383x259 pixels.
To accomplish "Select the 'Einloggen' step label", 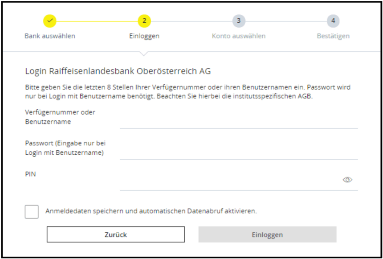I will (x=144, y=36).
